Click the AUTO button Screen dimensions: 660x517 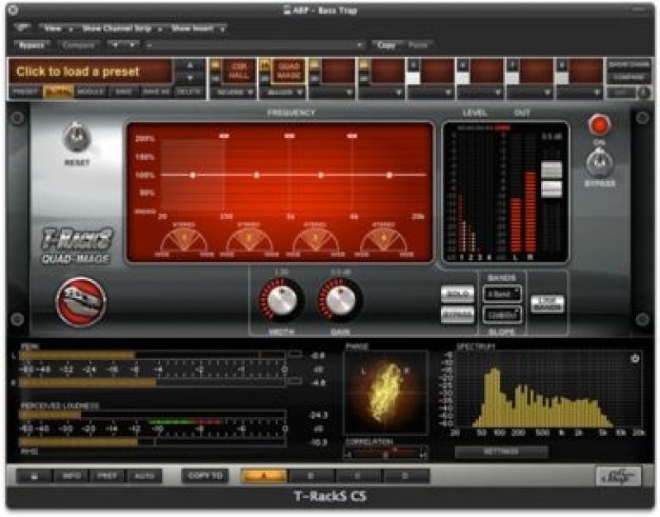pos(144,477)
